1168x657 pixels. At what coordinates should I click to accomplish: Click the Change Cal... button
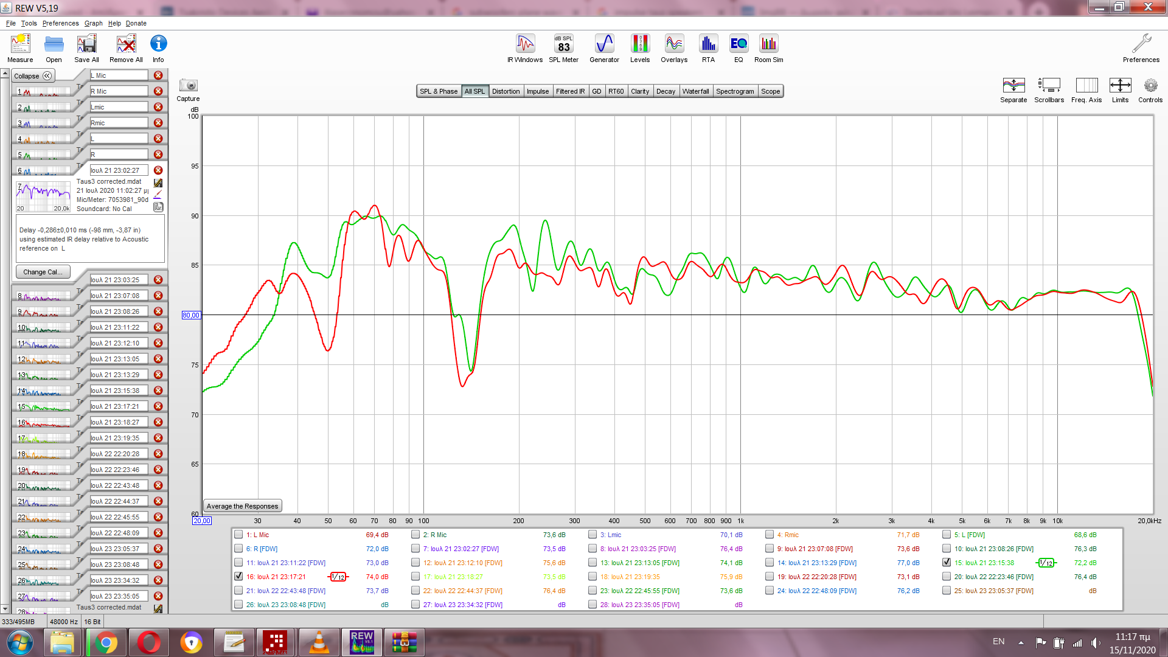43,272
